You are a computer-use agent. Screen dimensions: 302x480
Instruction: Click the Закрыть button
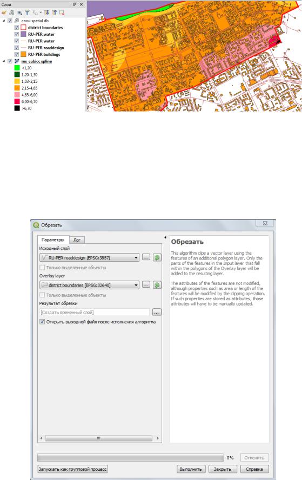[223, 469]
